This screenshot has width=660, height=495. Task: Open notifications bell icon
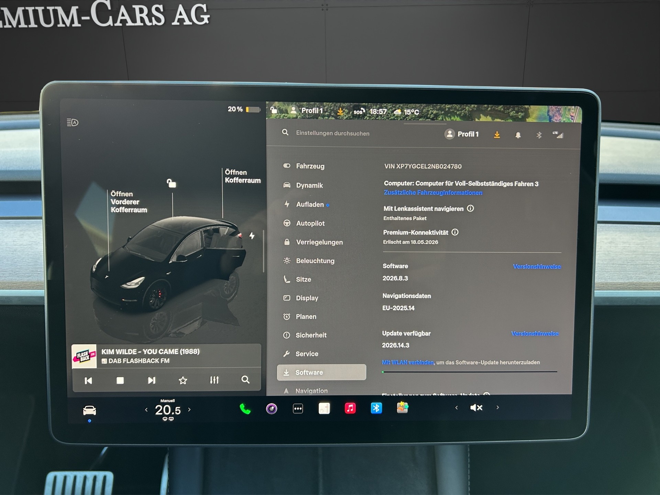coord(518,135)
